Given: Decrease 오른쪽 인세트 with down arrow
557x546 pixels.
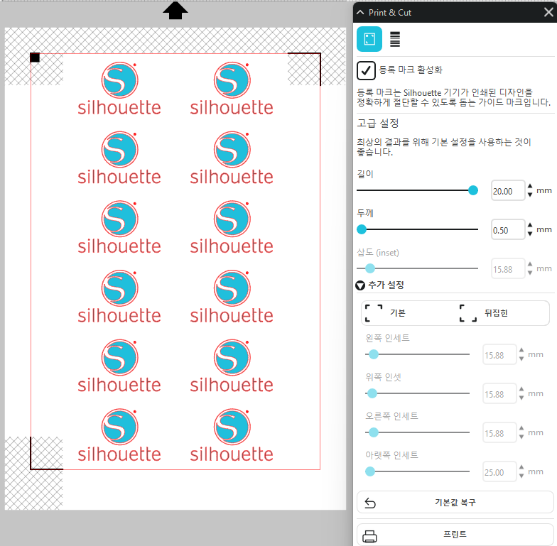Looking at the screenshot, I should coord(521,437).
